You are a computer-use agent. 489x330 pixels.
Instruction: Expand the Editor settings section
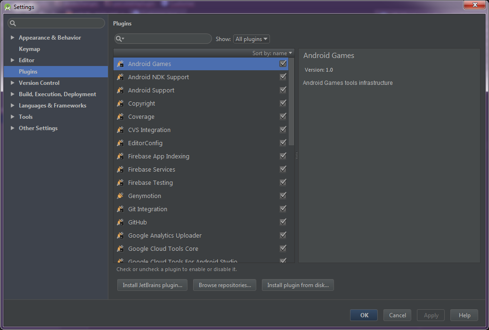click(x=12, y=60)
